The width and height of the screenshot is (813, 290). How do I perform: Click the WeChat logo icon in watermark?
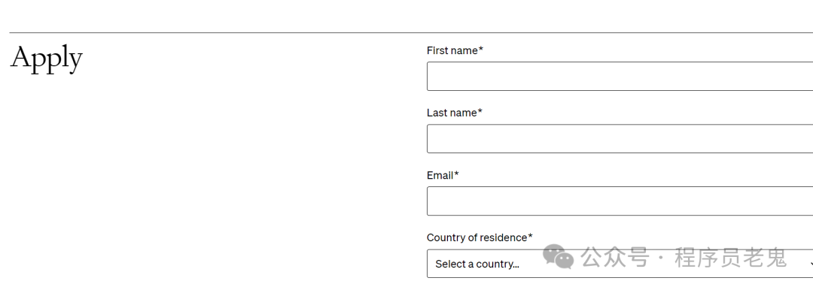tap(558, 258)
